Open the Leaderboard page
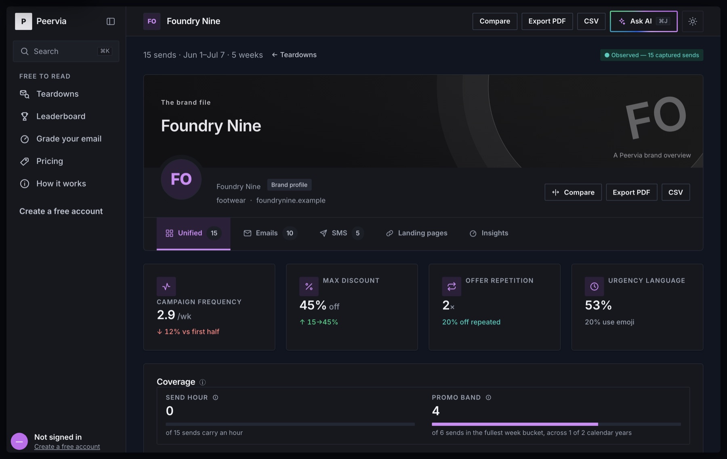 [x=66, y=117]
